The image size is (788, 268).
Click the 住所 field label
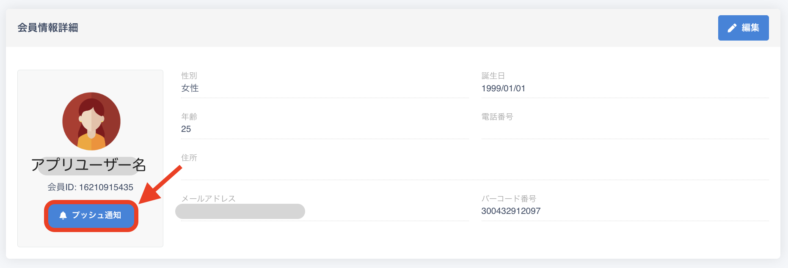189,158
